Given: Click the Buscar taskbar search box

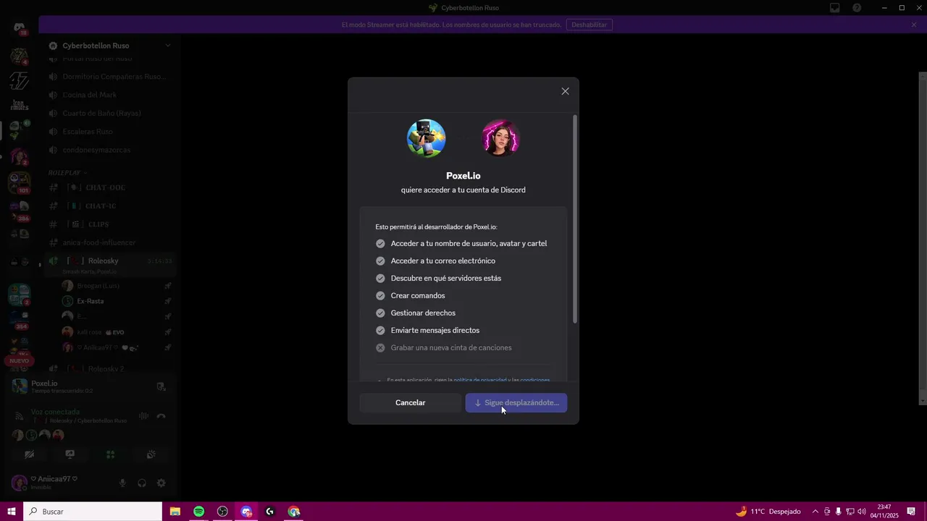Looking at the screenshot, I should 93,512.
